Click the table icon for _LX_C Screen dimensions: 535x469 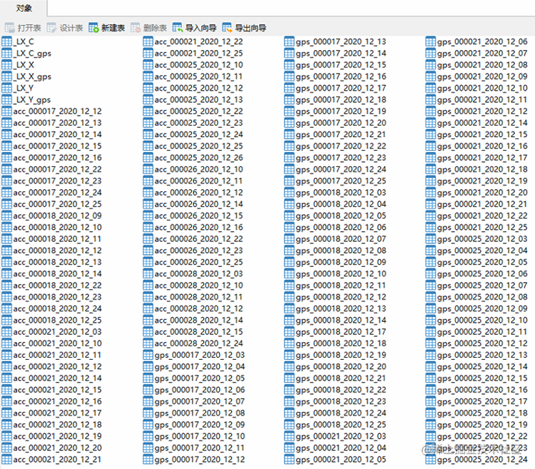[7, 41]
